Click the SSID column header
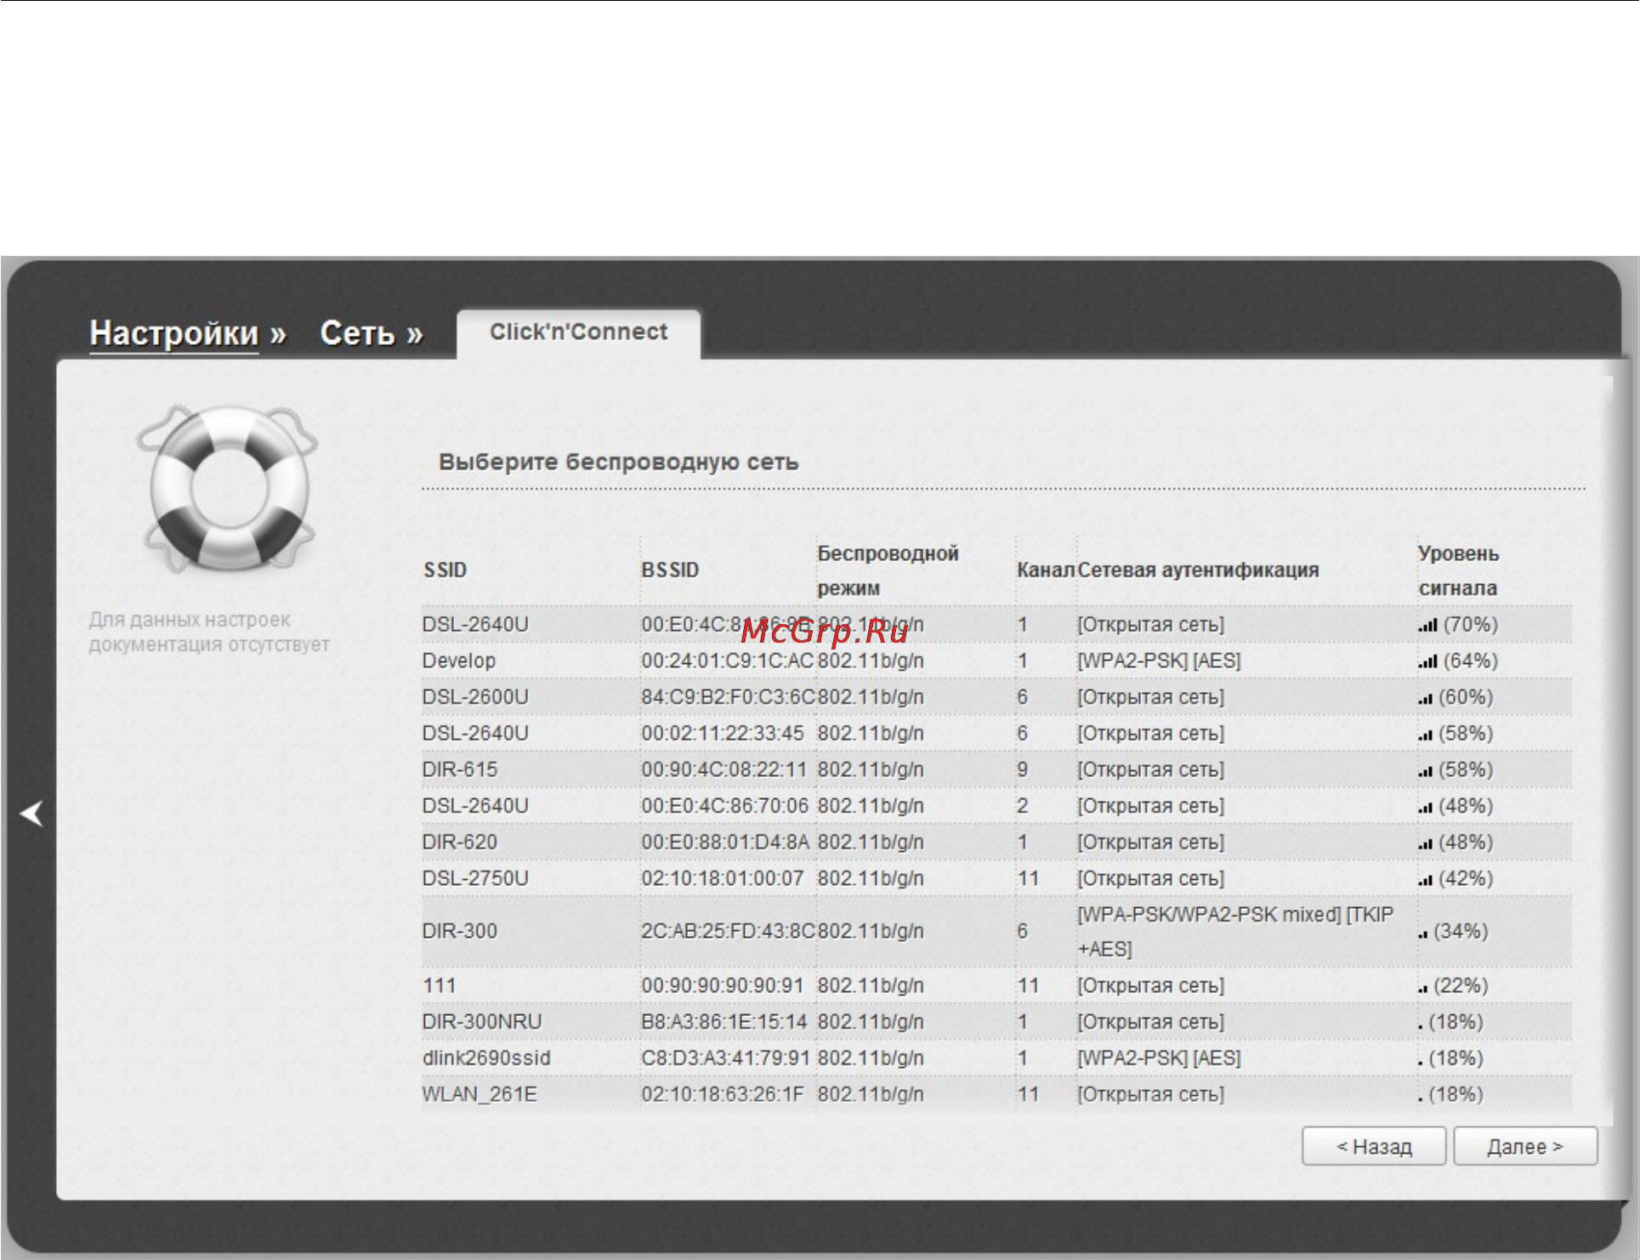 (x=445, y=570)
